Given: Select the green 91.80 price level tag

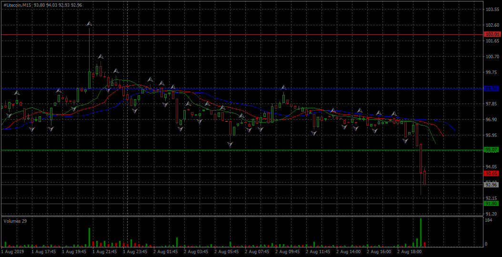Looking at the screenshot, I should coord(492,204).
